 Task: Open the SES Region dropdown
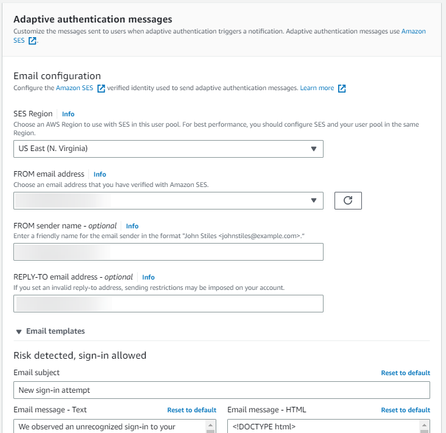168,149
